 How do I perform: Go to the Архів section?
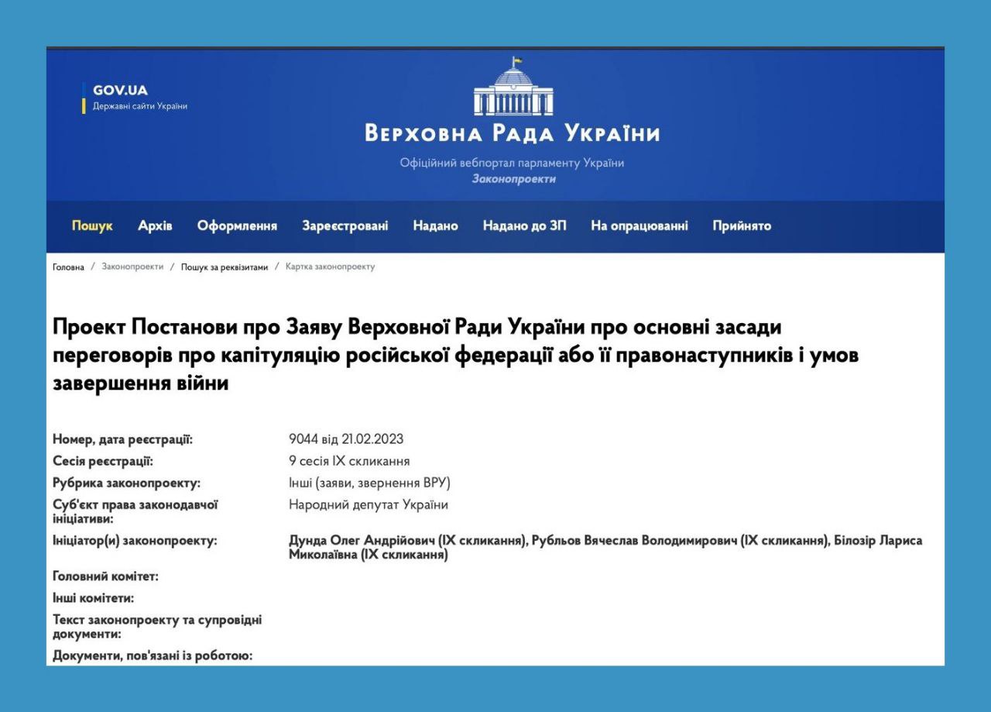point(155,226)
